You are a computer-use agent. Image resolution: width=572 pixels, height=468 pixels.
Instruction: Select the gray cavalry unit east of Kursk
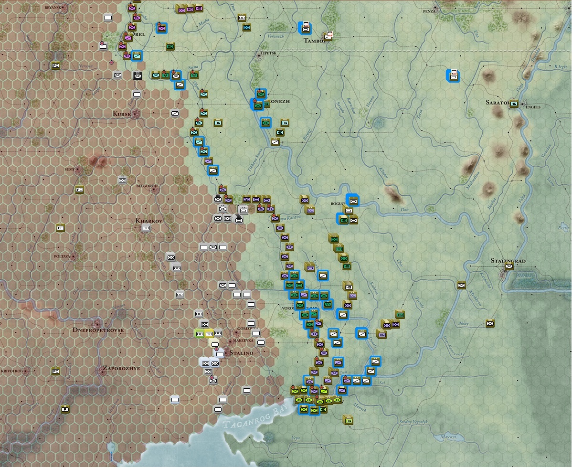175,114
